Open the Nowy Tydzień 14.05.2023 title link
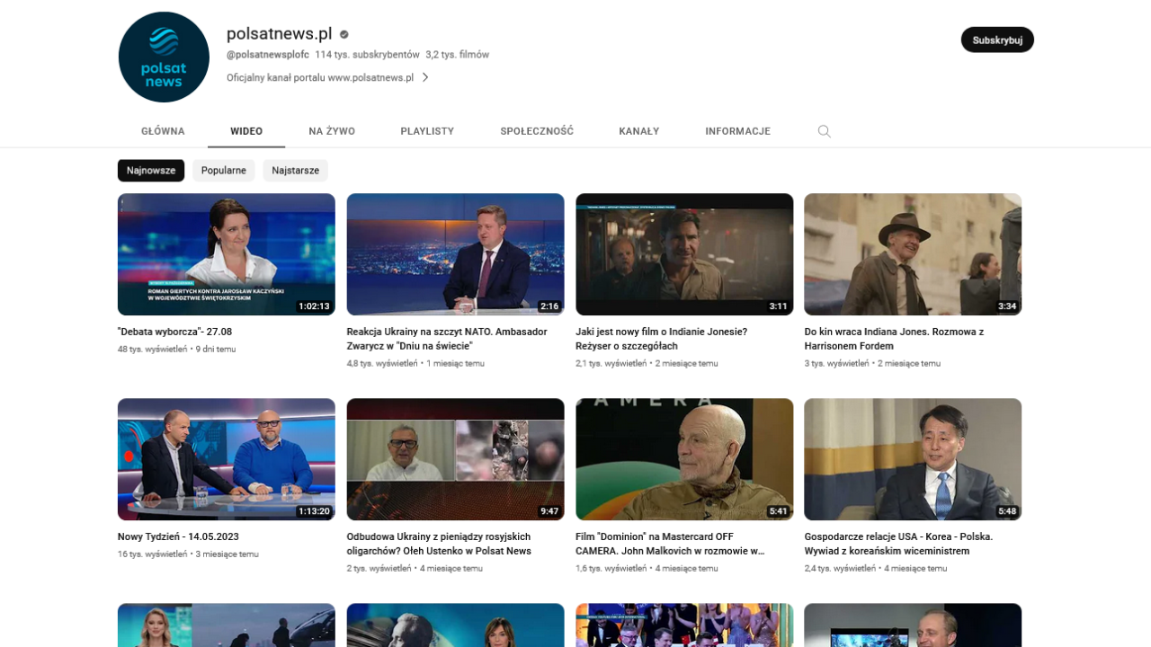1151x647 pixels. click(x=178, y=536)
